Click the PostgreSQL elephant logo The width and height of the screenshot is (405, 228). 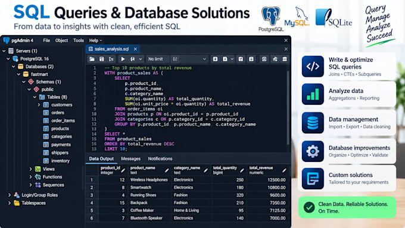point(270,16)
